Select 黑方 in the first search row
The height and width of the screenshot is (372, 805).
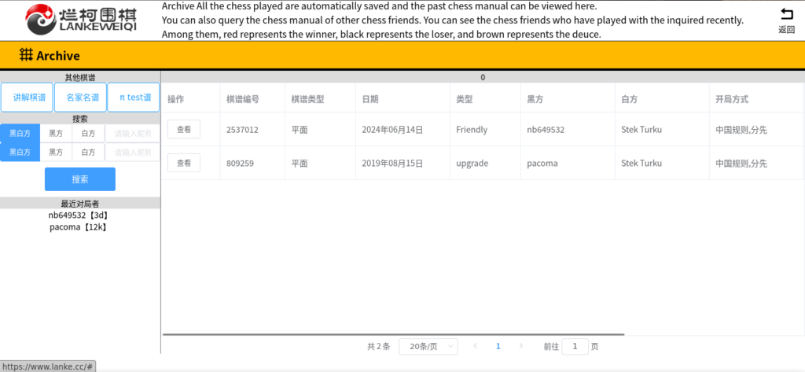point(56,134)
